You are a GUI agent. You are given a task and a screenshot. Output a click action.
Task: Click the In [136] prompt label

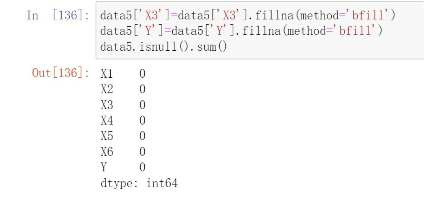(58, 15)
